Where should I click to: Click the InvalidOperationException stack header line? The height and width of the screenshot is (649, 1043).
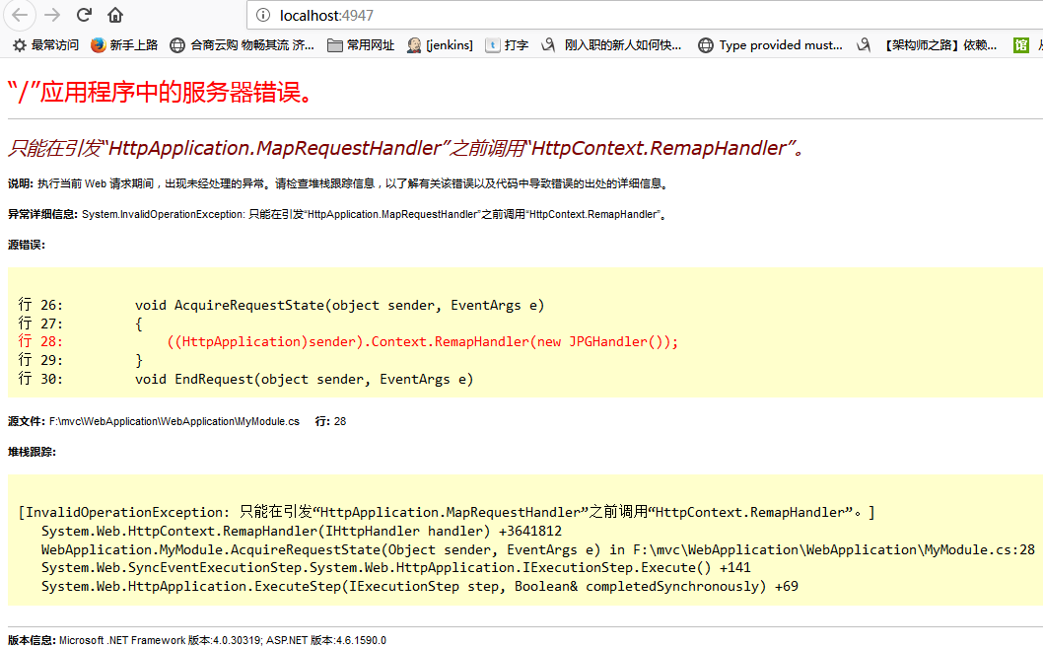coord(447,512)
